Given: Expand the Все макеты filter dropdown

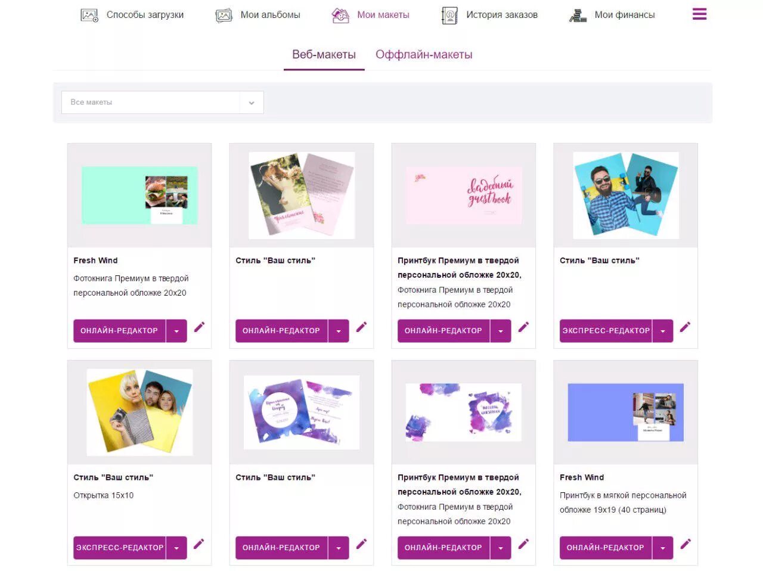Looking at the screenshot, I should [x=162, y=103].
